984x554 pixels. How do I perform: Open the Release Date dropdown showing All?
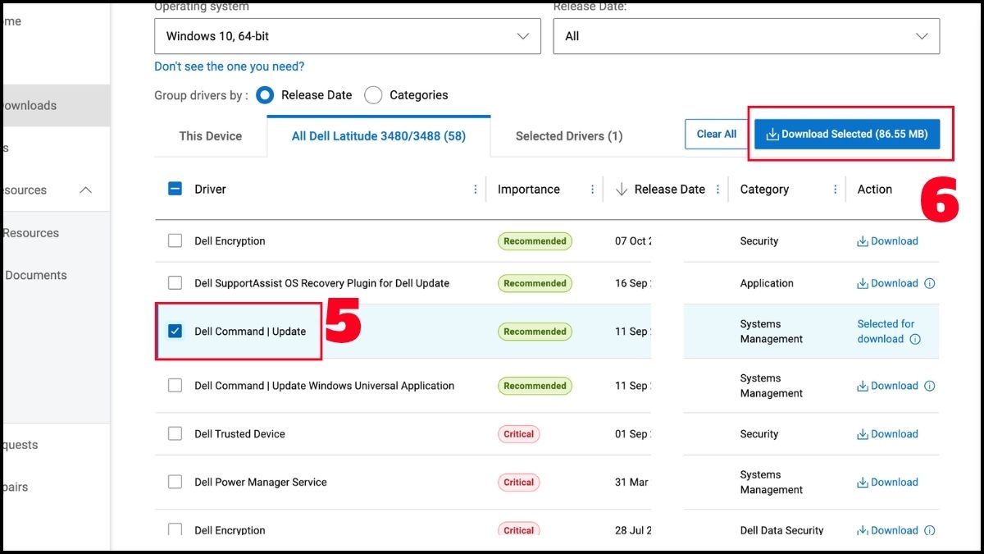(x=746, y=36)
